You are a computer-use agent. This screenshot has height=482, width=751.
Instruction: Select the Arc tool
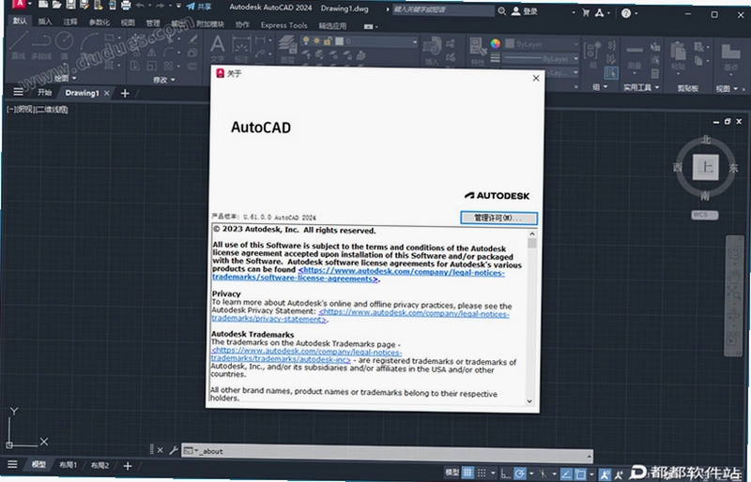click(89, 42)
